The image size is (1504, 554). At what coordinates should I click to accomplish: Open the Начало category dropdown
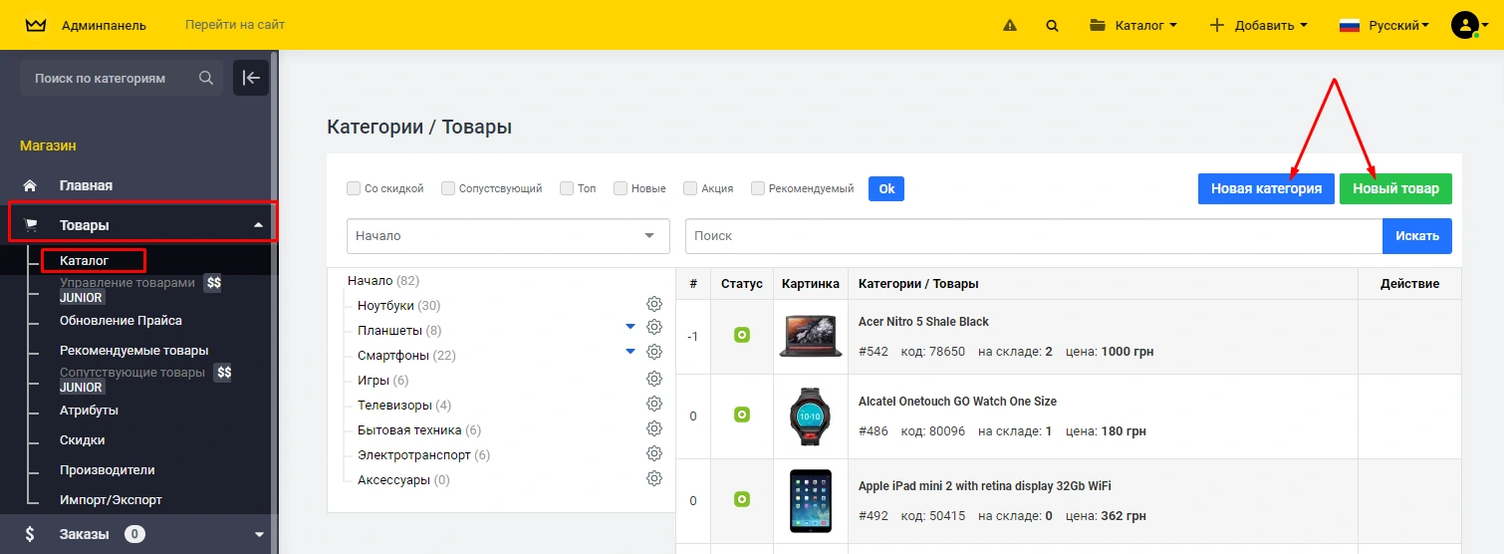coord(507,236)
